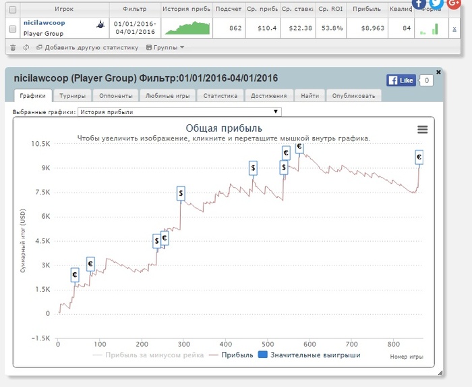Viewport: 472px width, 387px height.
Task: Toggle 'Значительные выигрыши' legend item
Action: tap(309, 355)
